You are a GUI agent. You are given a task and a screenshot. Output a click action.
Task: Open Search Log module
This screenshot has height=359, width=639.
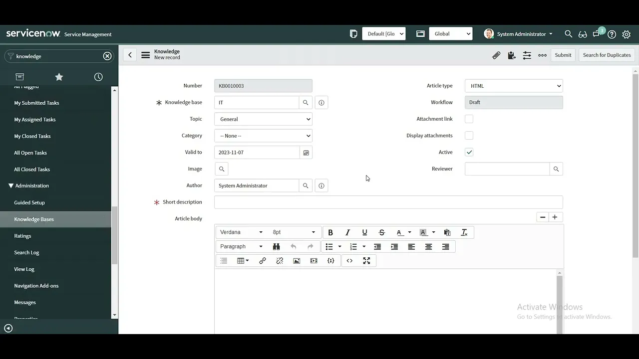point(26,253)
